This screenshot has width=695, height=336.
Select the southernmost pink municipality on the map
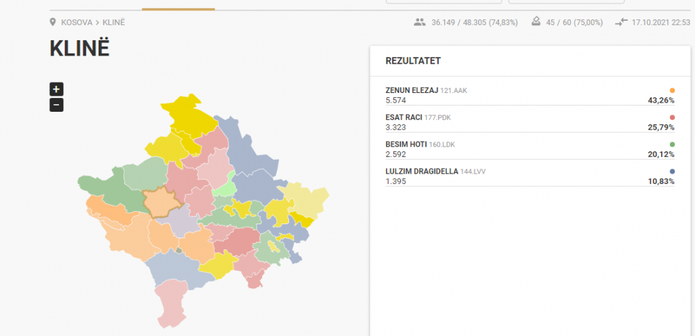tap(170, 303)
